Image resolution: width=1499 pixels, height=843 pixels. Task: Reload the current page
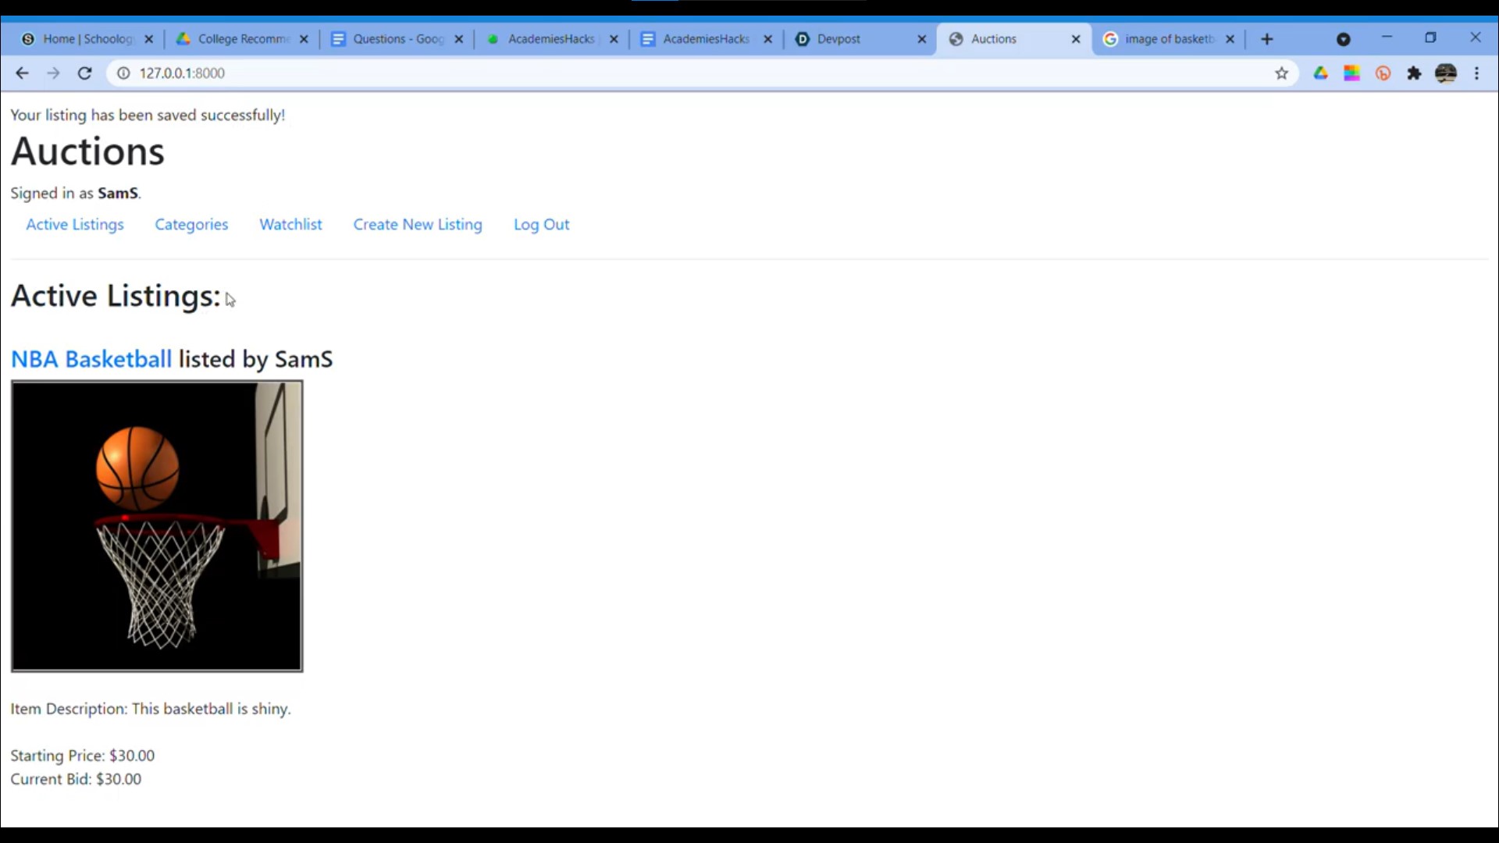84,73
